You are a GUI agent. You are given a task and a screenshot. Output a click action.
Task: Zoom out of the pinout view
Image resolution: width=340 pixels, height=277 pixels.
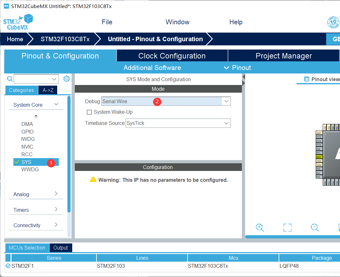pos(315,227)
